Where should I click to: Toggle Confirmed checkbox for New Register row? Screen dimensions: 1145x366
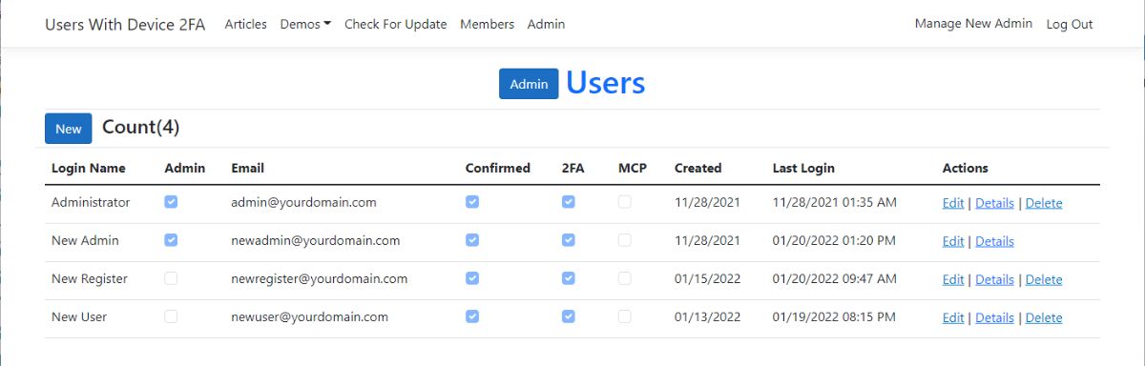[x=472, y=278]
